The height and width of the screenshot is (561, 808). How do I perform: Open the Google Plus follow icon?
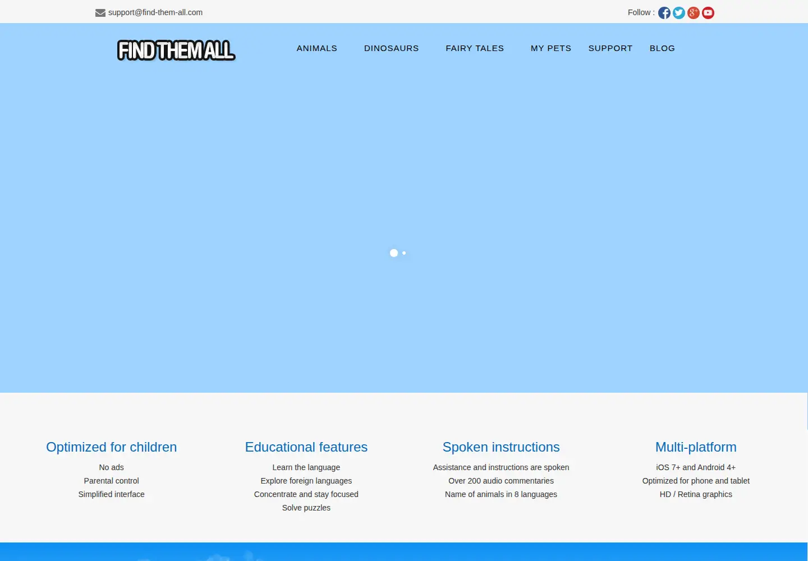694,13
